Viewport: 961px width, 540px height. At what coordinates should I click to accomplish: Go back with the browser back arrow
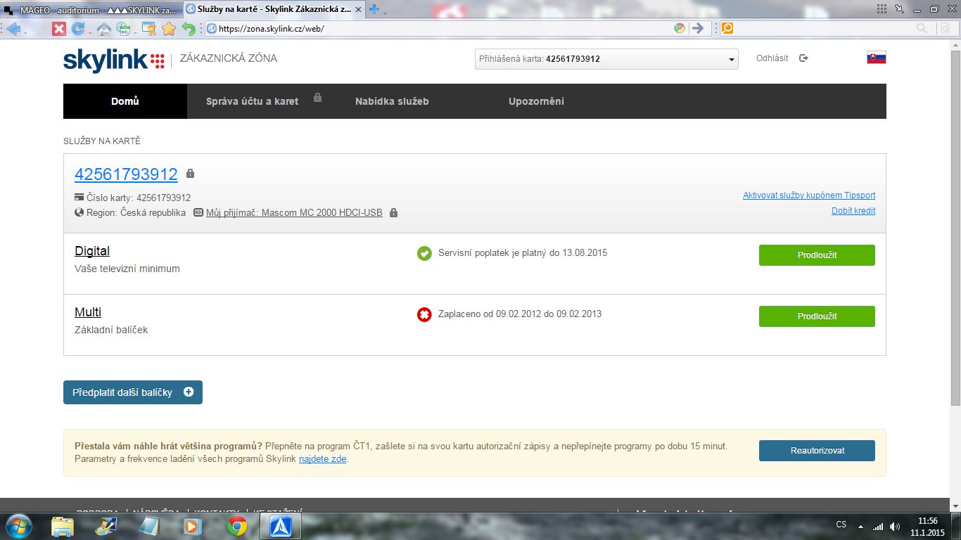(x=13, y=29)
